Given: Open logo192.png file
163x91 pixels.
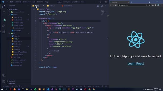Looking at the screenshot, I should point(19,22).
